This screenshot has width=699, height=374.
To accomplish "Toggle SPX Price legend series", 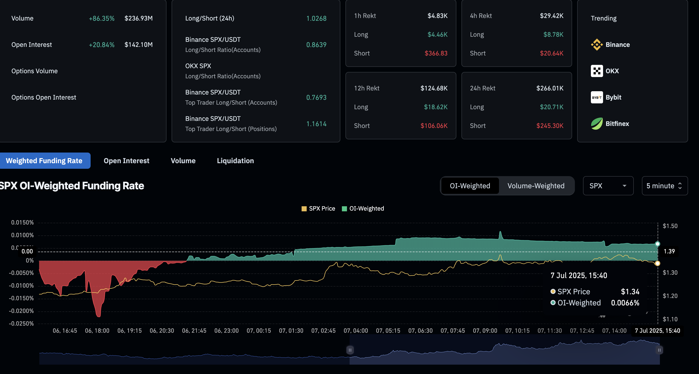I will pyautogui.click(x=318, y=209).
